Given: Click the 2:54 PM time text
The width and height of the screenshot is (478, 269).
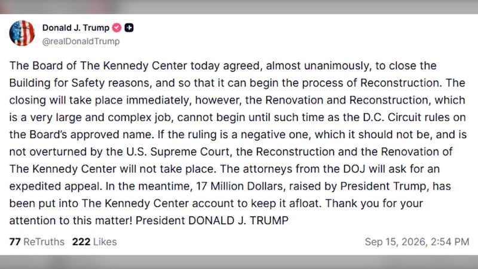Looking at the screenshot, I should (450, 242).
